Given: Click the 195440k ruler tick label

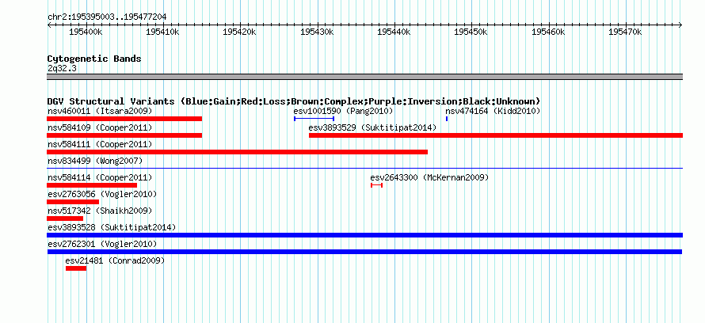Looking at the screenshot, I should tap(394, 32).
